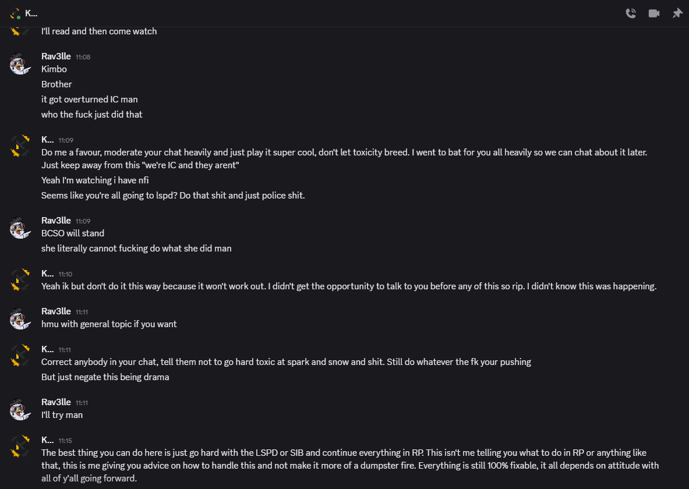Click K...'s avatar next to the 11:09 message
Image resolution: width=689 pixels, height=489 pixels.
coord(20,146)
